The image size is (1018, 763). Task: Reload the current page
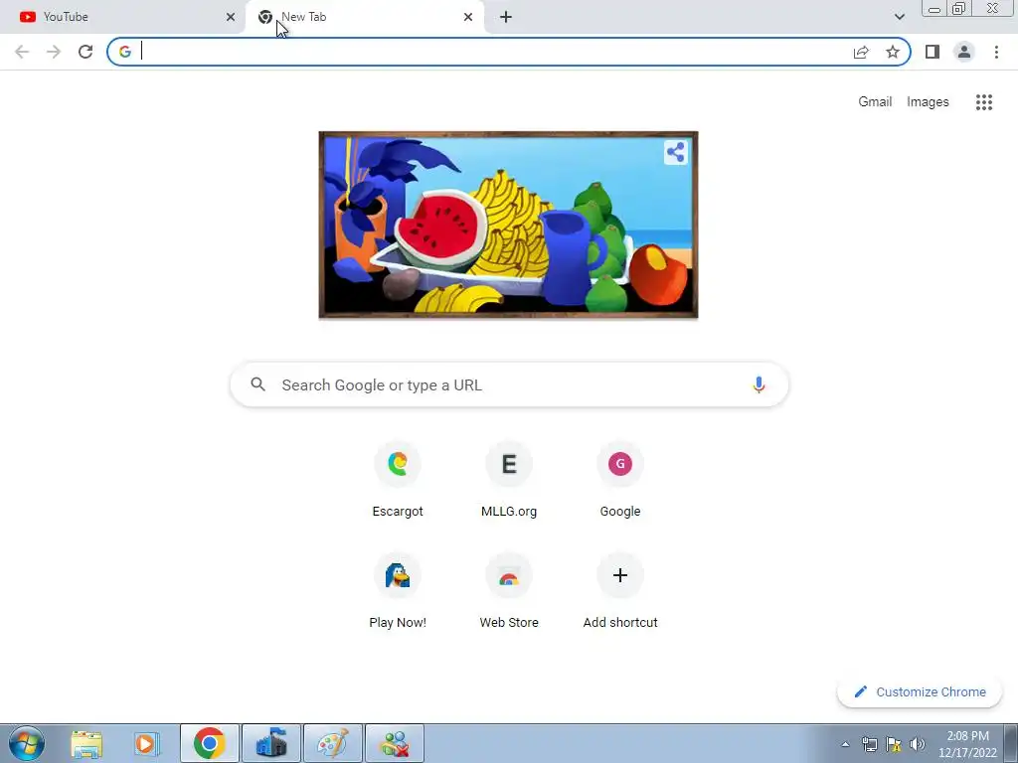coord(85,52)
